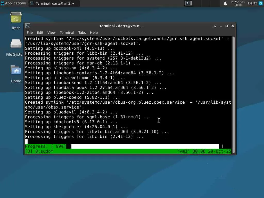Click the line 'Setting up kdoctools6'
This screenshot has height=198, width=264.
71,122
